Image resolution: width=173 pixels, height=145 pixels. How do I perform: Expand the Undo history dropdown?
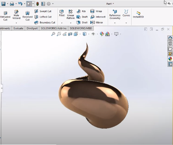pyautogui.click(x=24, y=4)
